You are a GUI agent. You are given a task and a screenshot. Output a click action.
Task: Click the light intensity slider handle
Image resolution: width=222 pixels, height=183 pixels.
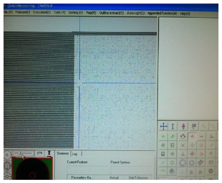point(21,153)
